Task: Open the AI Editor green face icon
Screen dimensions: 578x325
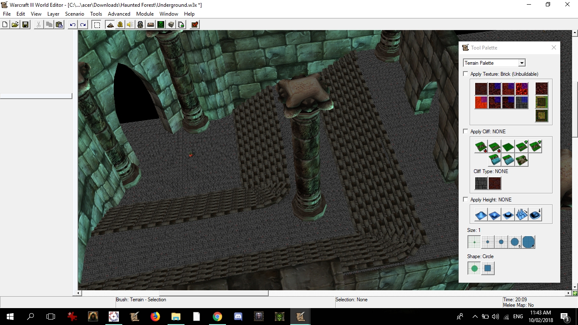Action: tap(161, 25)
